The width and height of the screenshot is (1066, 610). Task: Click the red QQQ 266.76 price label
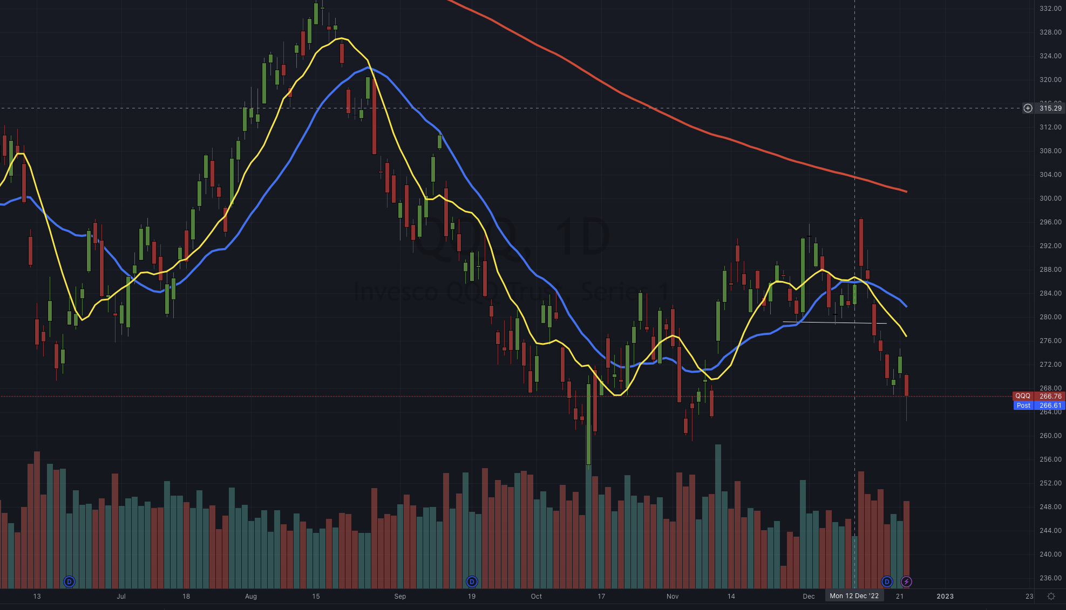click(1039, 396)
